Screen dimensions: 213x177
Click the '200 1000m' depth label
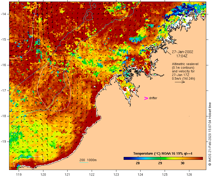88,160
